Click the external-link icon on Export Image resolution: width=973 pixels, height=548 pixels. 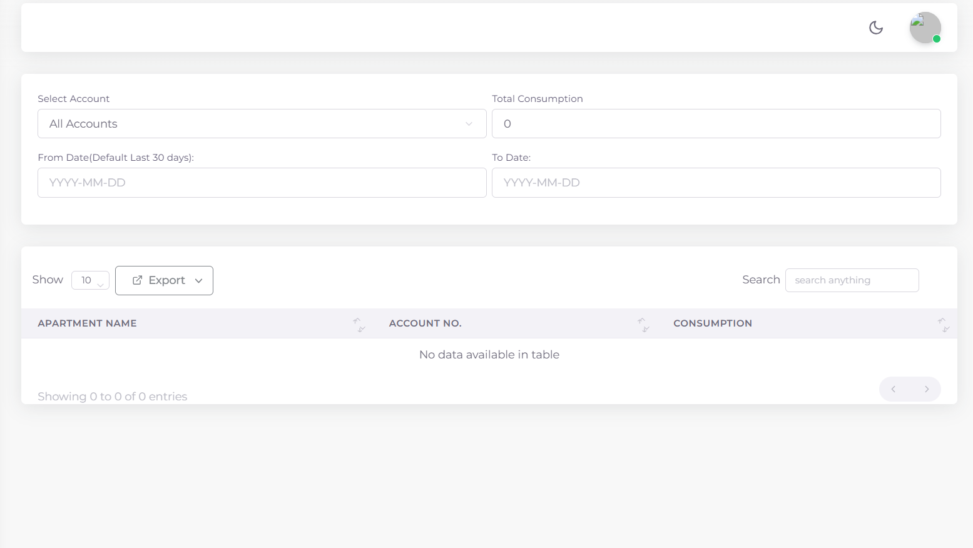click(x=137, y=280)
